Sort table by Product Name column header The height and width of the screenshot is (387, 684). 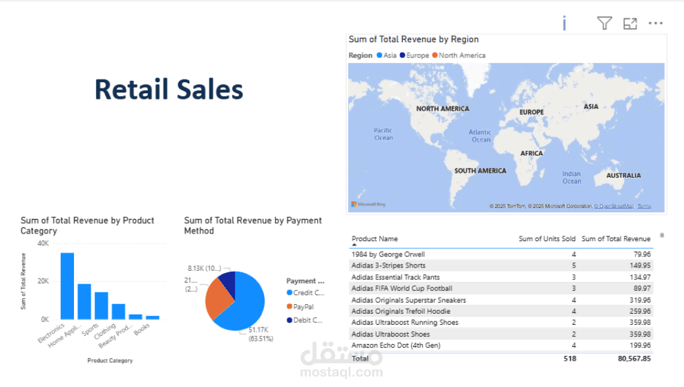[x=374, y=238]
